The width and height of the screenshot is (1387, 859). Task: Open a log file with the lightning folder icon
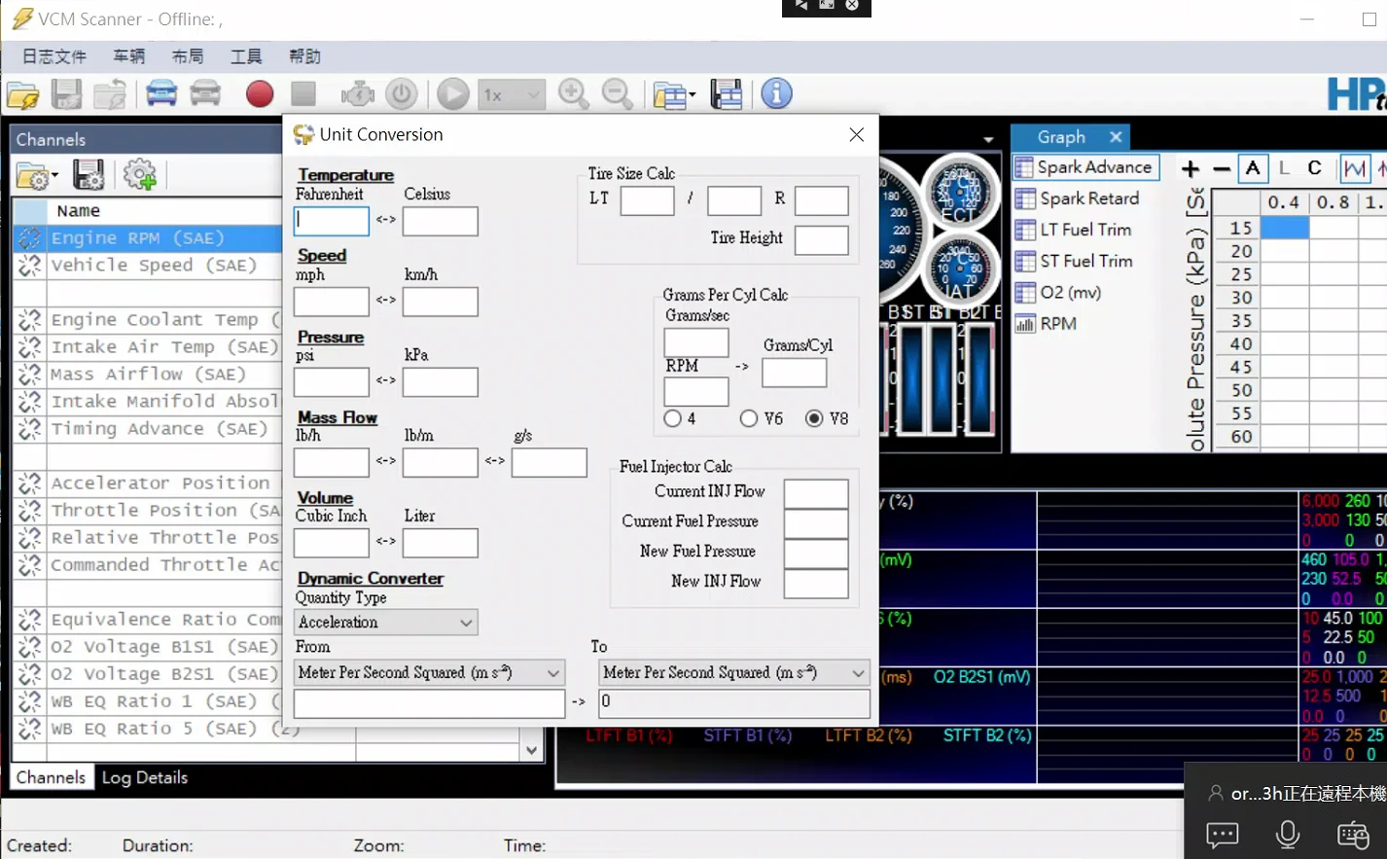pos(21,93)
